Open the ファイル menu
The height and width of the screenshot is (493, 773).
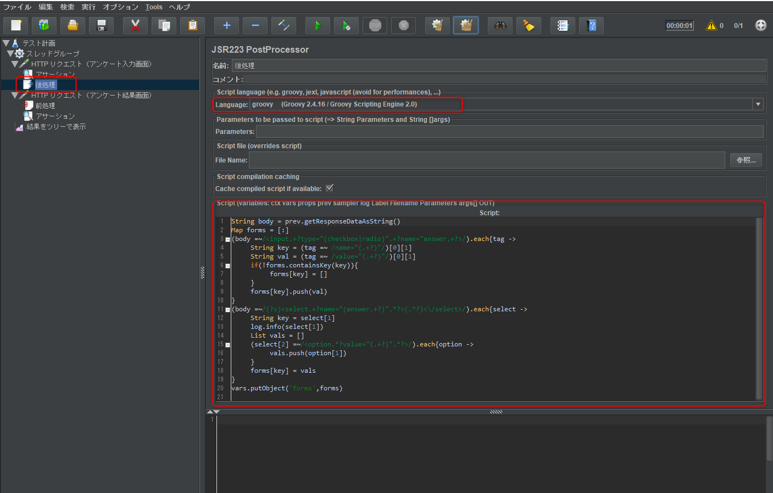(x=17, y=7)
